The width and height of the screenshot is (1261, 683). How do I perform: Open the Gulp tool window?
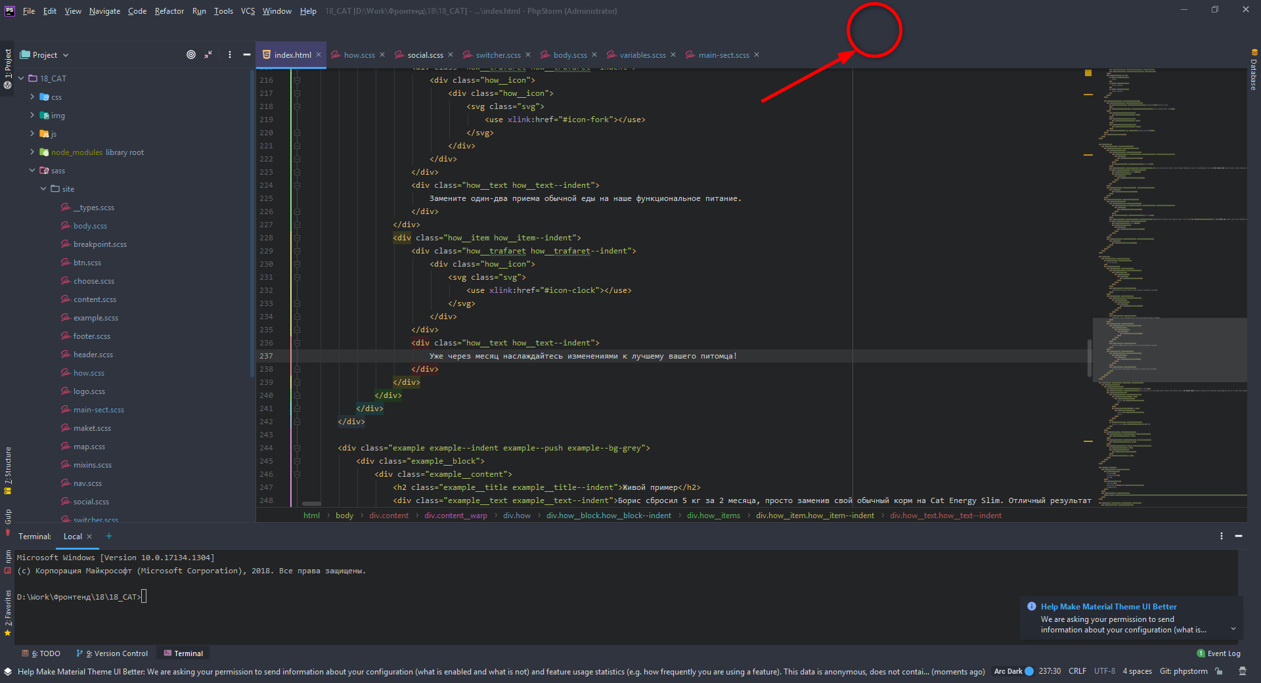pos(8,521)
